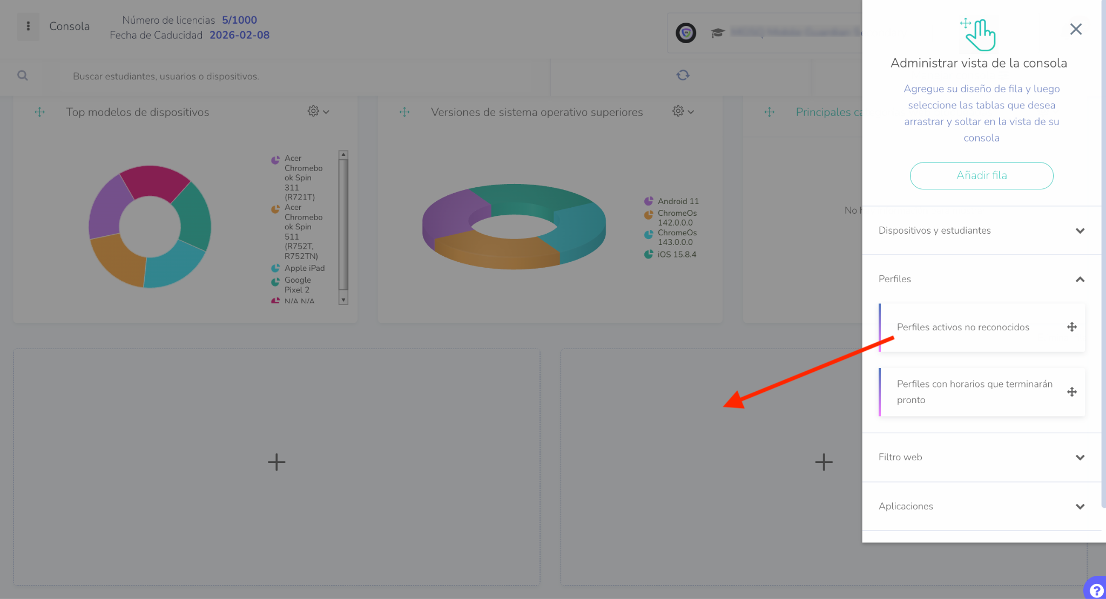Expand the Filtro web section
This screenshot has height=599, width=1106.
point(1080,458)
